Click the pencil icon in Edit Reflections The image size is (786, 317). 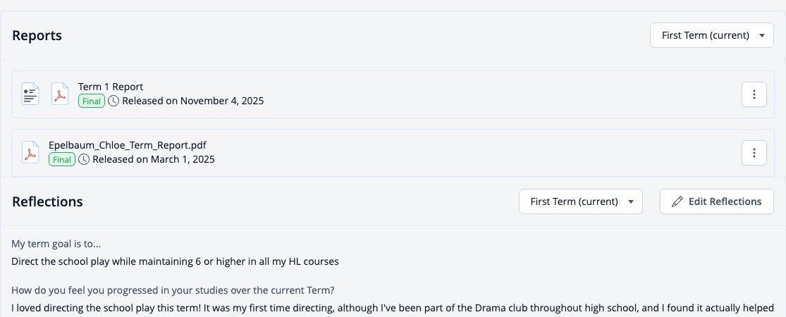point(677,201)
